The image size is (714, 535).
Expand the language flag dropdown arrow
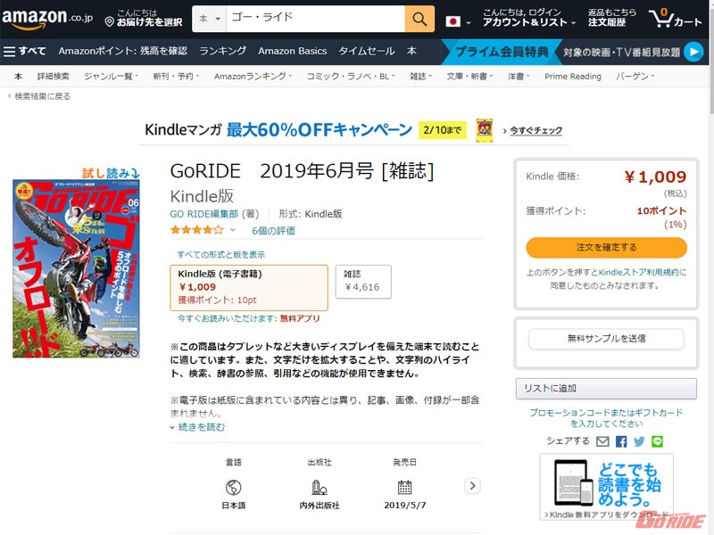(x=468, y=23)
